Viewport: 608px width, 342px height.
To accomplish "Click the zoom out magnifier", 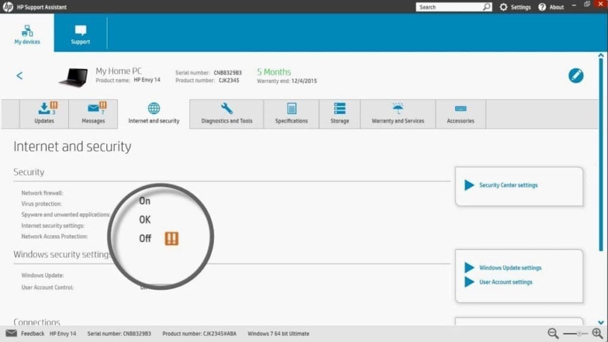I will (553, 333).
